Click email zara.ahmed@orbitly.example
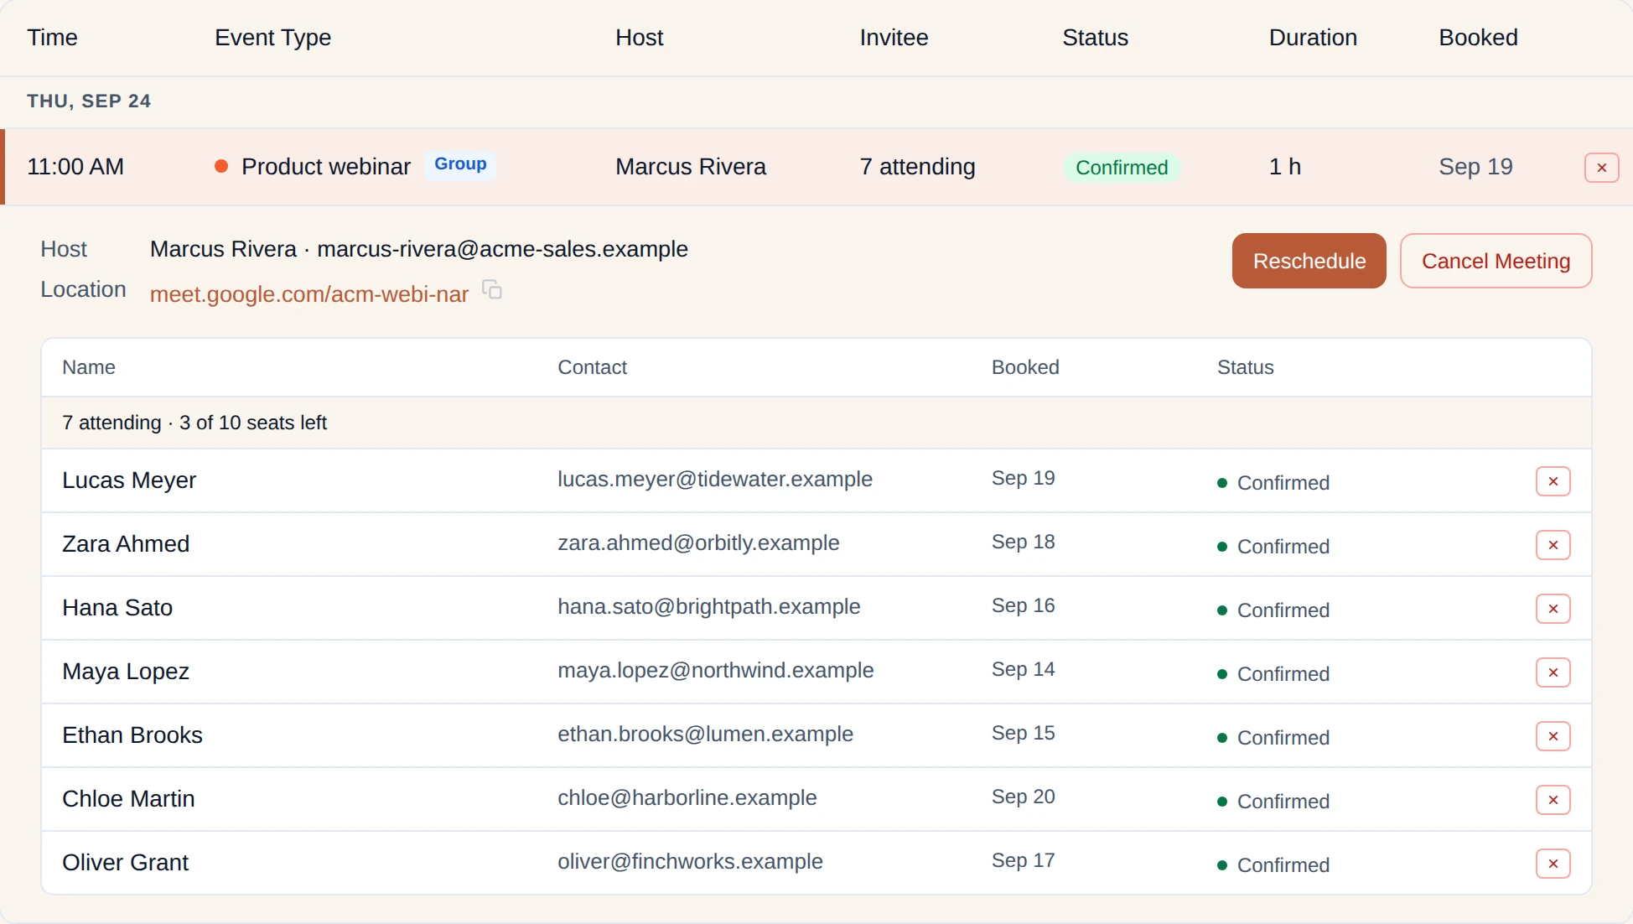 pyautogui.click(x=698, y=542)
